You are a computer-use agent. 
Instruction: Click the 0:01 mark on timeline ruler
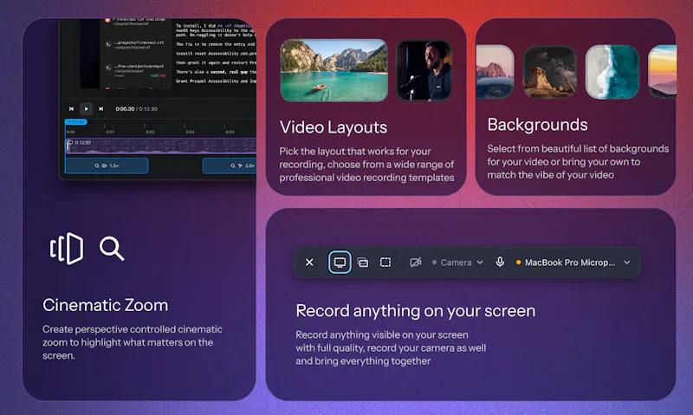[110, 132]
